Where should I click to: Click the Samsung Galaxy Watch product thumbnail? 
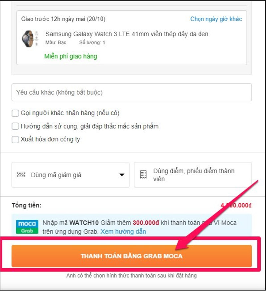tap(30, 38)
